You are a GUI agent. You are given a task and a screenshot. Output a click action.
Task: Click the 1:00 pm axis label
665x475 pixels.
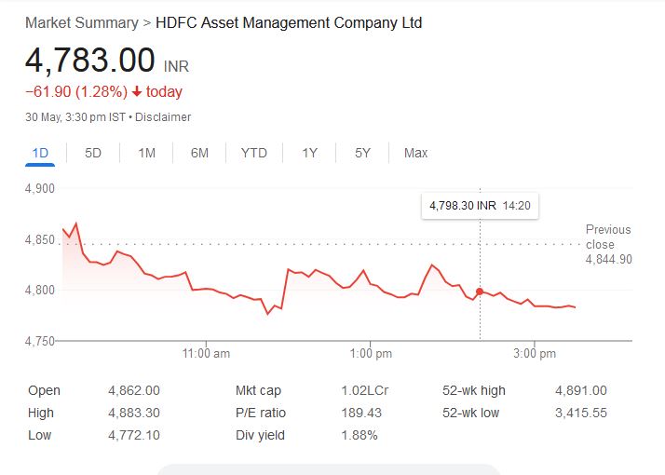371,354
